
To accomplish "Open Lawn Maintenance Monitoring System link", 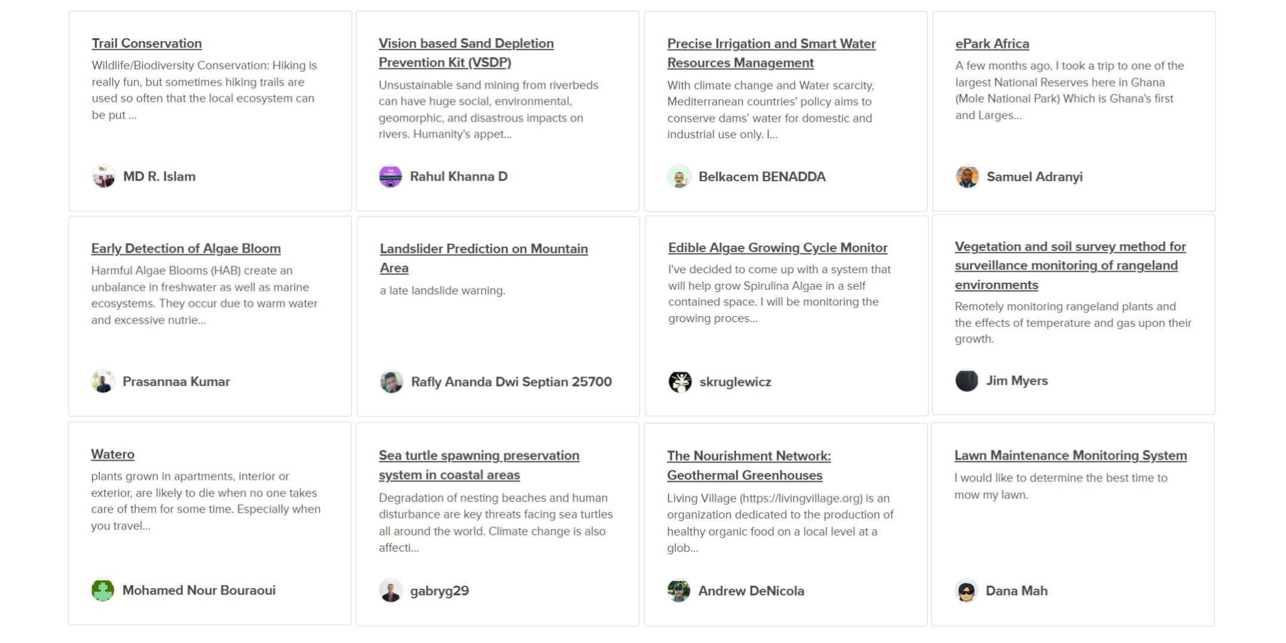I will [1070, 455].
